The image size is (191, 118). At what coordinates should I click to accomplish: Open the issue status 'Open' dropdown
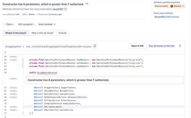coord(8,24)
